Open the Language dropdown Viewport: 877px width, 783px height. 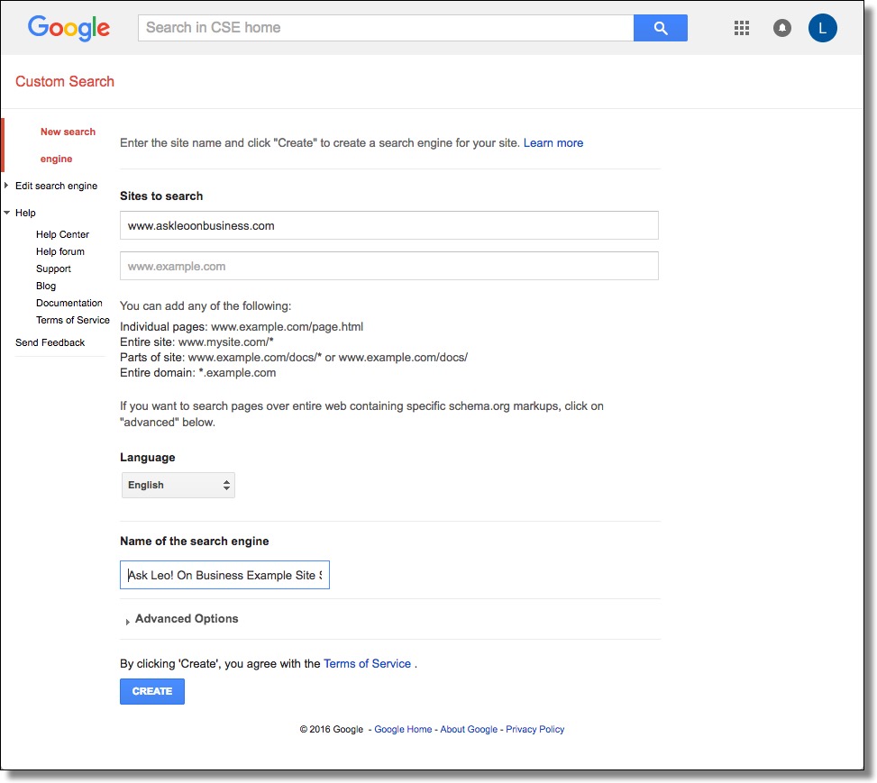point(178,485)
